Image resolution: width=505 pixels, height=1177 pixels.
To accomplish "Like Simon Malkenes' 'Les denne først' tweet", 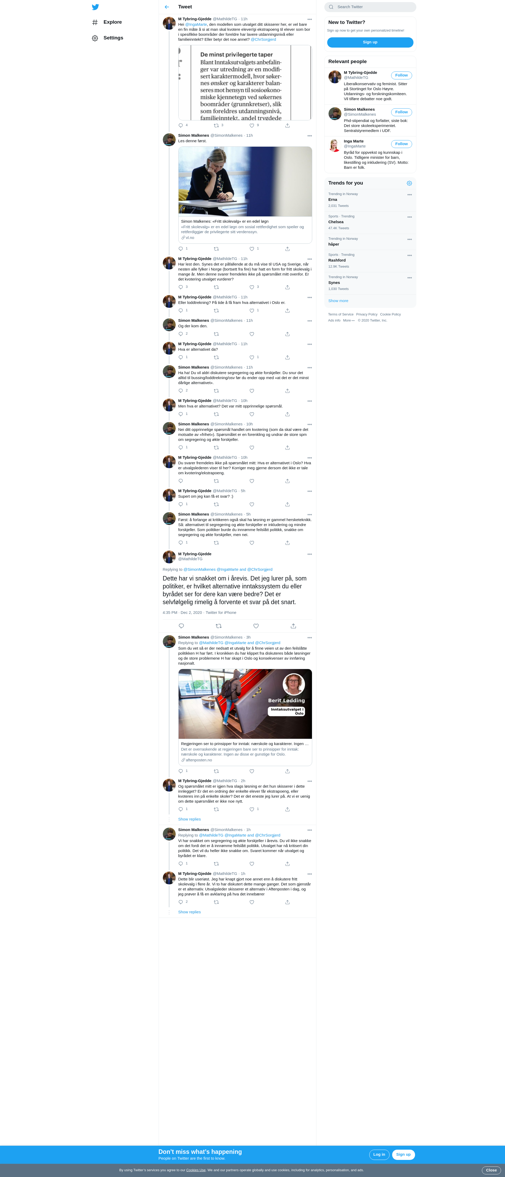I will [x=252, y=249].
